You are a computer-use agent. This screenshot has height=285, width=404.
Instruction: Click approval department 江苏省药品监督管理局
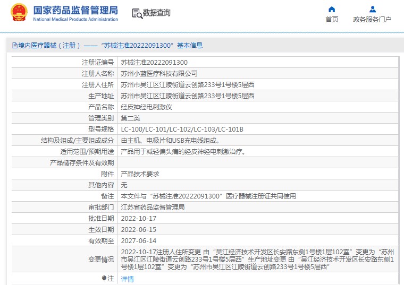pyautogui.click(x=153, y=207)
